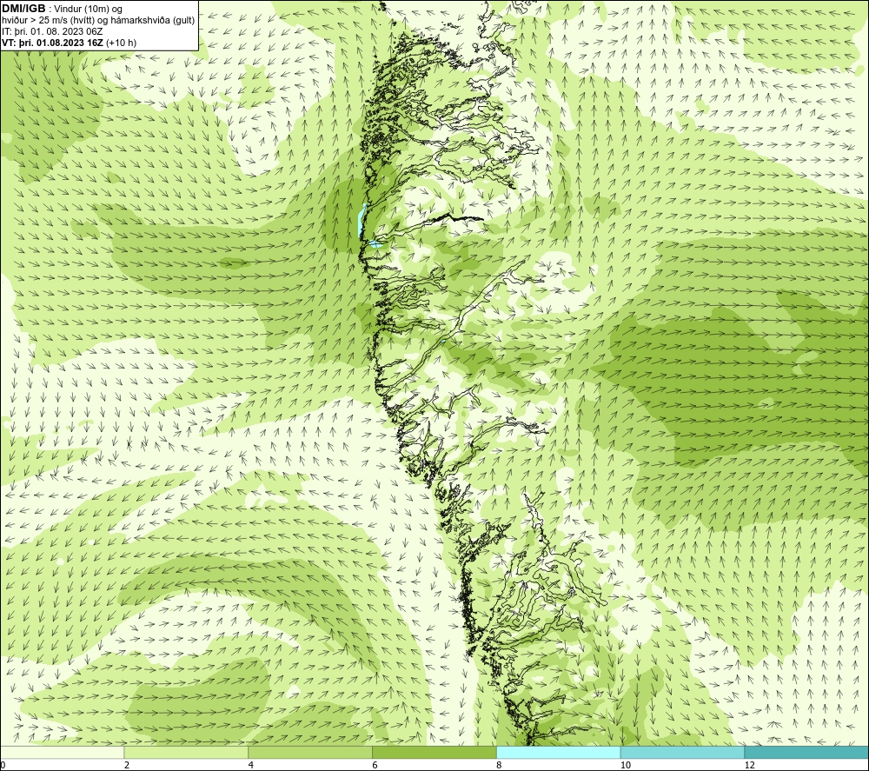
Task: Select the 4–6 m/s green legend segment
Action: [310, 752]
